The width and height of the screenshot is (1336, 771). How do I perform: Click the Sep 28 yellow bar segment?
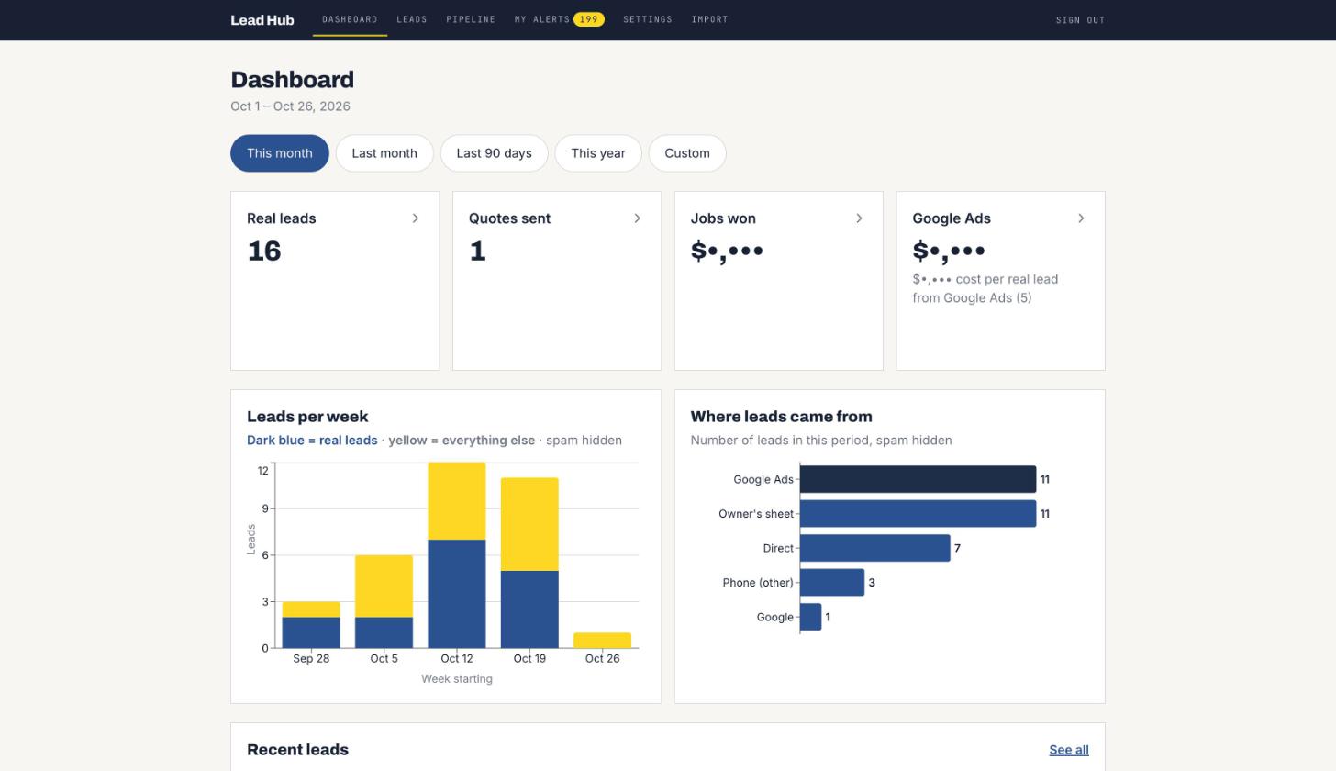pos(311,609)
